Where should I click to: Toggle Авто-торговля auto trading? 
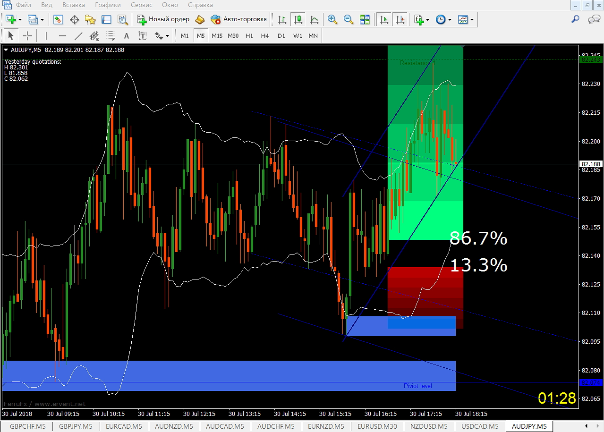pos(238,19)
